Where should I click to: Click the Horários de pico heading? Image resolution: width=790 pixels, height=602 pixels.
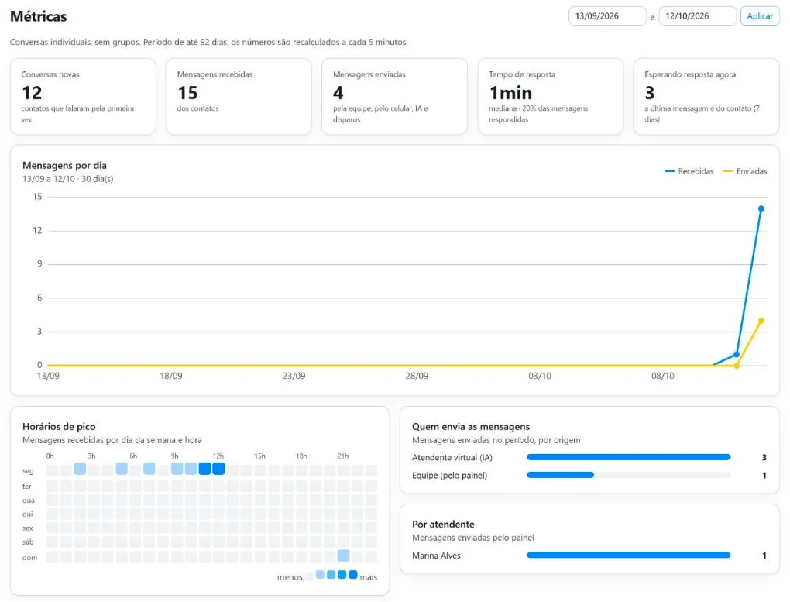(59, 427)
